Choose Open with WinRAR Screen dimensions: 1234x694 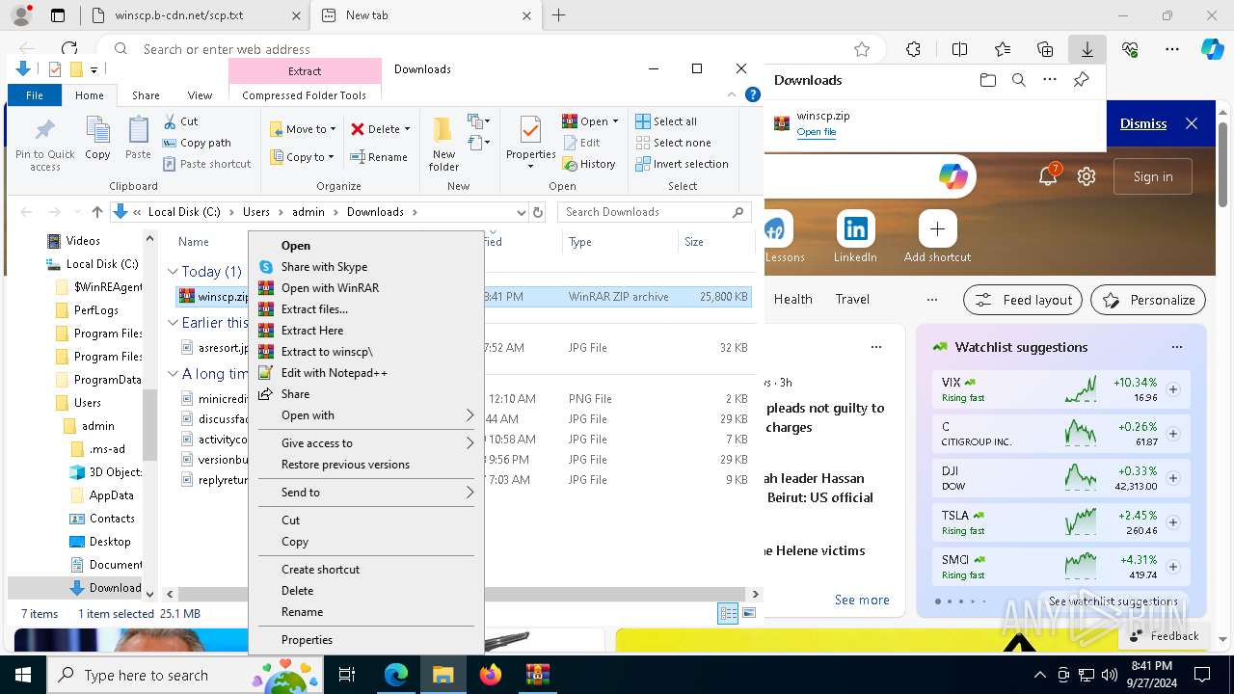[366, 288]
